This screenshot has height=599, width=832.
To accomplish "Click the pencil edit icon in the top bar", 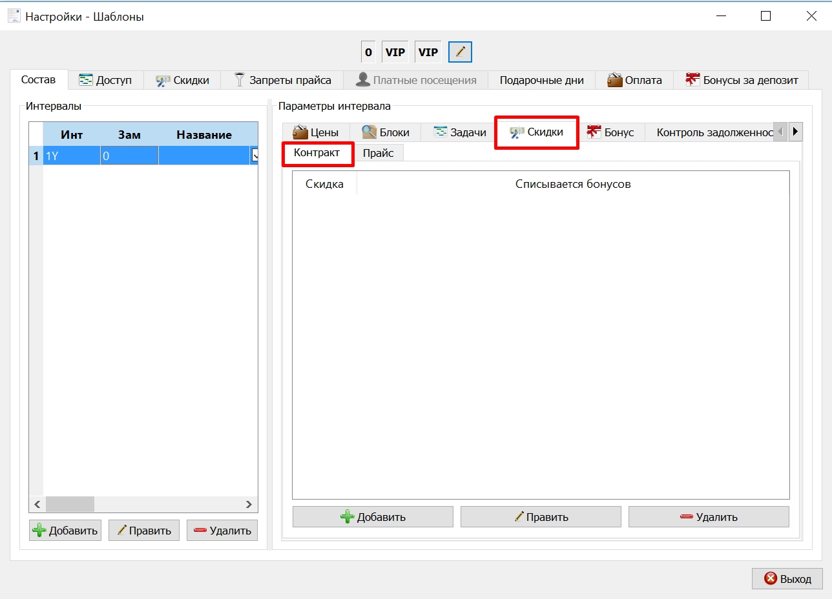I will pos(460,52).
